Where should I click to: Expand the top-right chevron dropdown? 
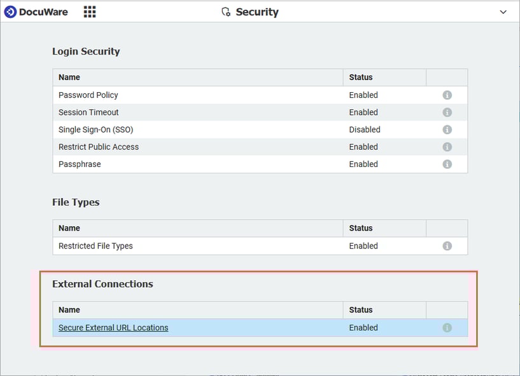point(503,12)
